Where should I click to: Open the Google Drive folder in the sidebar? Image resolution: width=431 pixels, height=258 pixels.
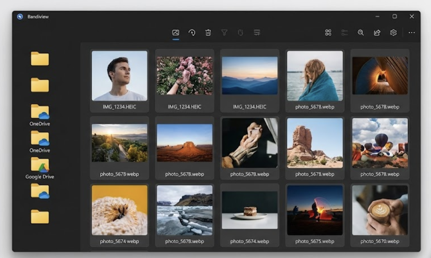(40, 165)
